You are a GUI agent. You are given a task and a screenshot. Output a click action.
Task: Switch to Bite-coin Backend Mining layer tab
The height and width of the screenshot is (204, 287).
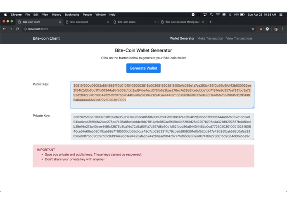(182, 22)
